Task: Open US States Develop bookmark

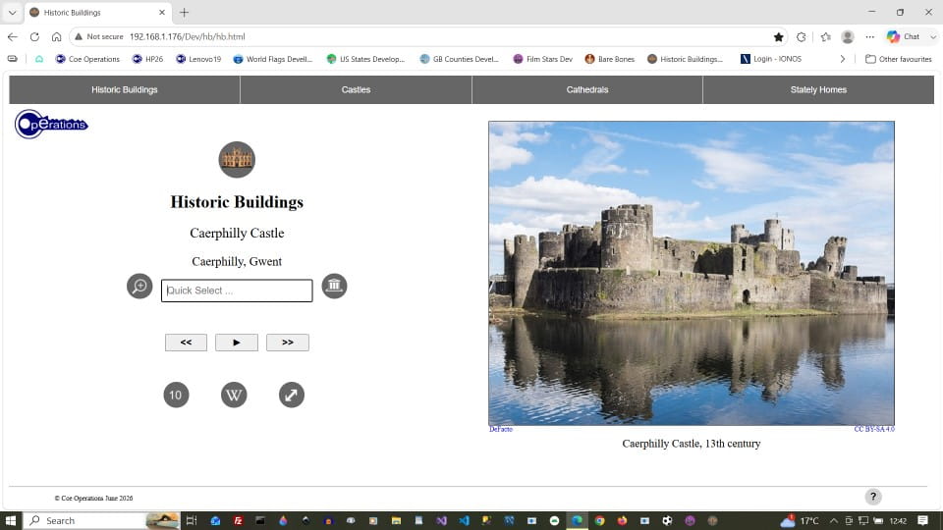Action: (365, 59)
